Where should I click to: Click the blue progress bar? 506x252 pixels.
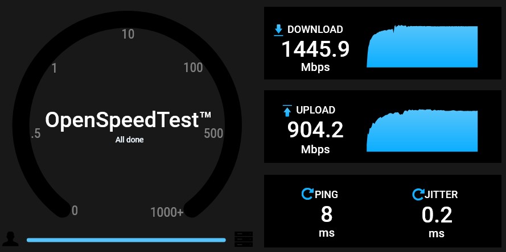(126, 240)
